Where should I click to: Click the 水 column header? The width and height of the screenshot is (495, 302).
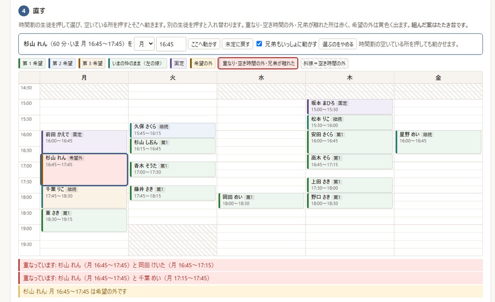click(261, 78)
